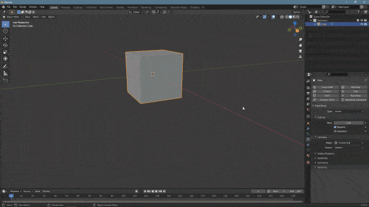Toggle the Dynamic checkbox
The width and height of the screenshot is (369, 207).
click(335, 127)
